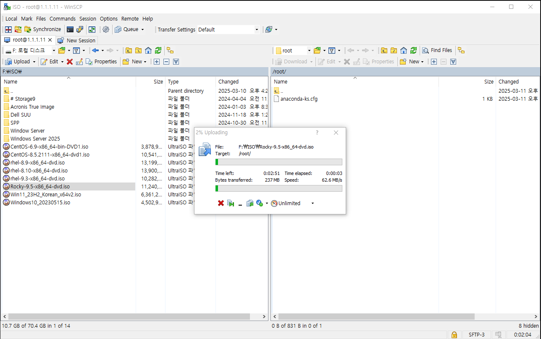
Task: Click the local open directory icon
Action: [62, 50]
